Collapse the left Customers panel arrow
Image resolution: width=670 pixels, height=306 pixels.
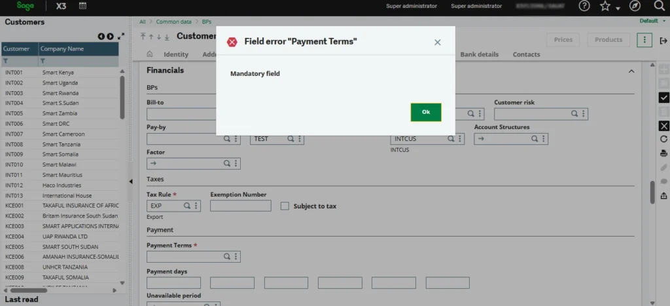pos(131,182)
